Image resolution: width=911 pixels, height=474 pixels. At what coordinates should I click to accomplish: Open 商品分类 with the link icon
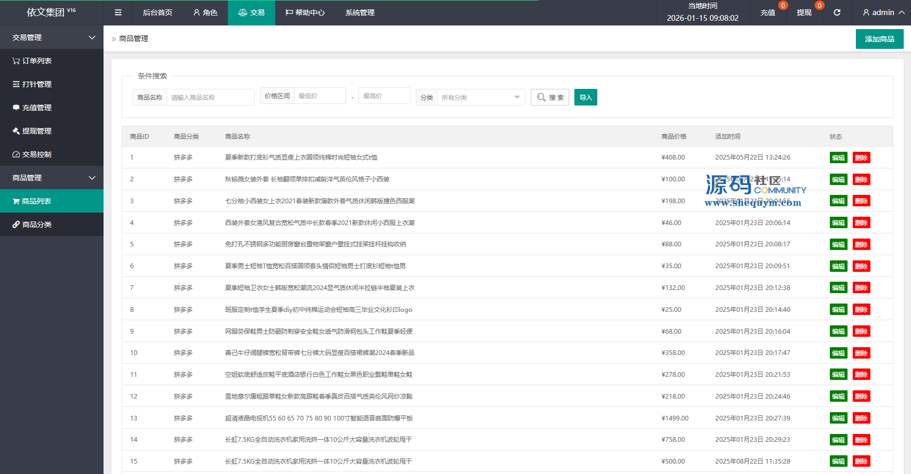pos(32,225)
